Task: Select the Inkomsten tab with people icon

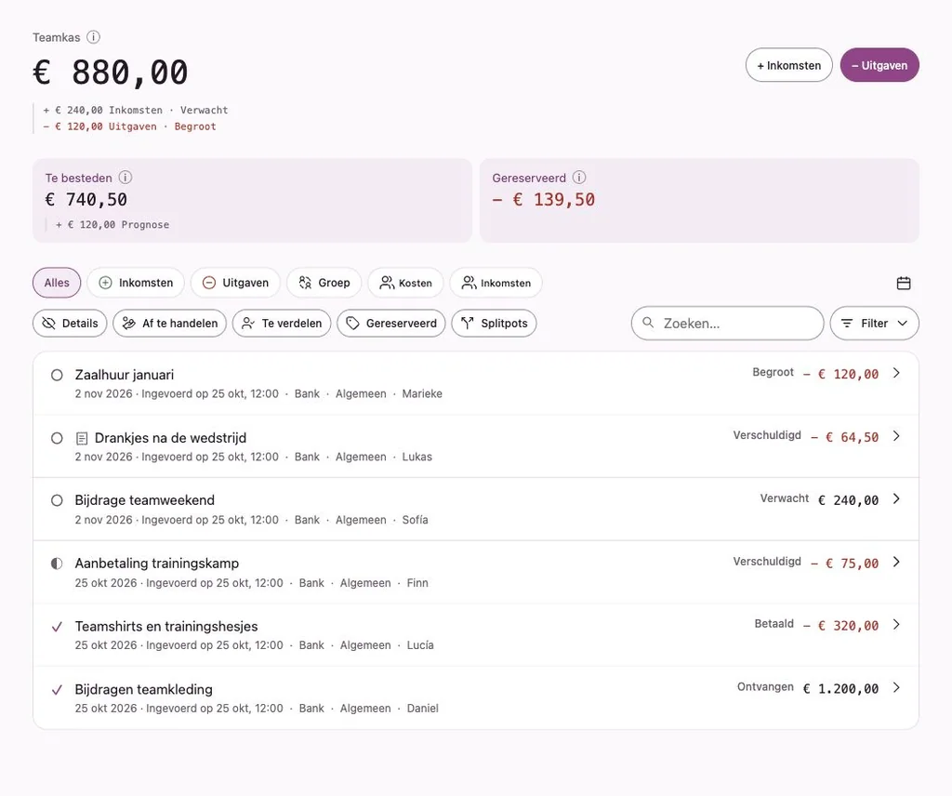Action: [496, 283]
